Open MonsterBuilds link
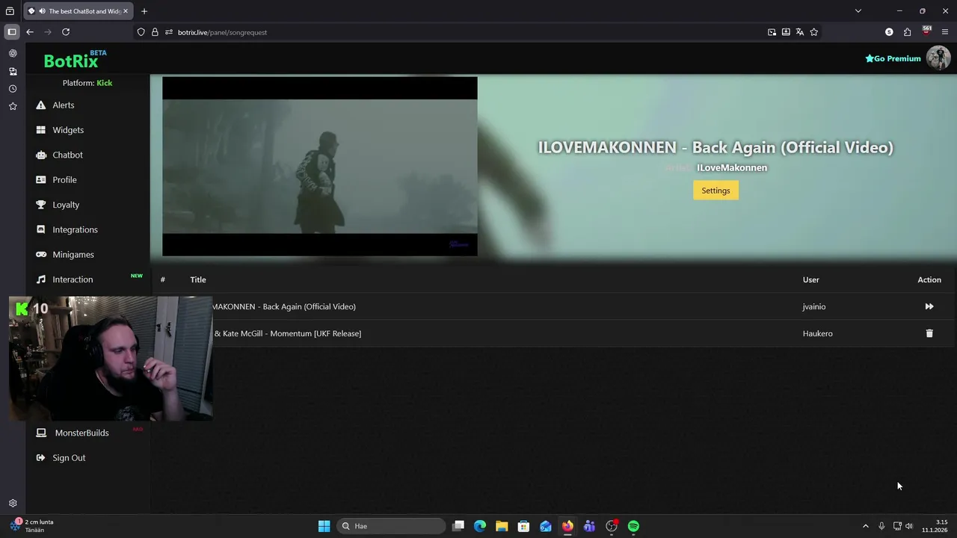 [x=81, y=433]
